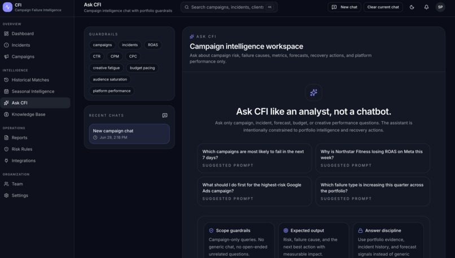The height and width of the screenshot is (258, 455).
Task: Select the CTR guardrail chip
Action: click(97, 56)
